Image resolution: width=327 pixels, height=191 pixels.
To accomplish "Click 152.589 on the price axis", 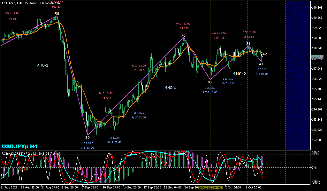I will (x=317, y=140).
